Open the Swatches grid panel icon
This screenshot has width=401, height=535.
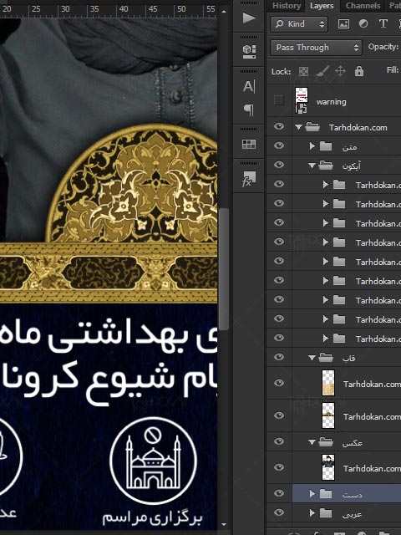click(249, 145)
